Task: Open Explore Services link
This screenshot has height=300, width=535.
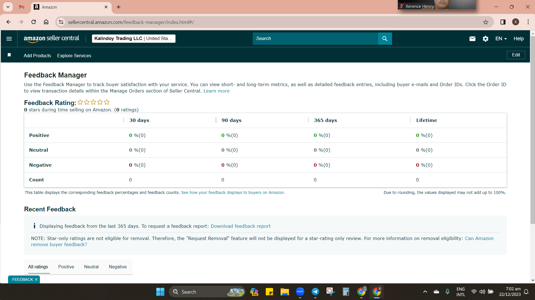Action: click(x=74, y=56)
